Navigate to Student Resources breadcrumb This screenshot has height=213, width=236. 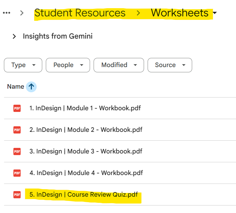pos(80,13)
